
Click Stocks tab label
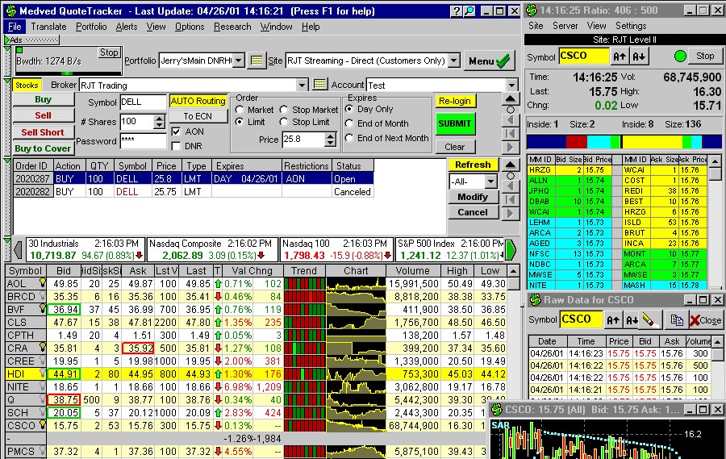(27, 86)
